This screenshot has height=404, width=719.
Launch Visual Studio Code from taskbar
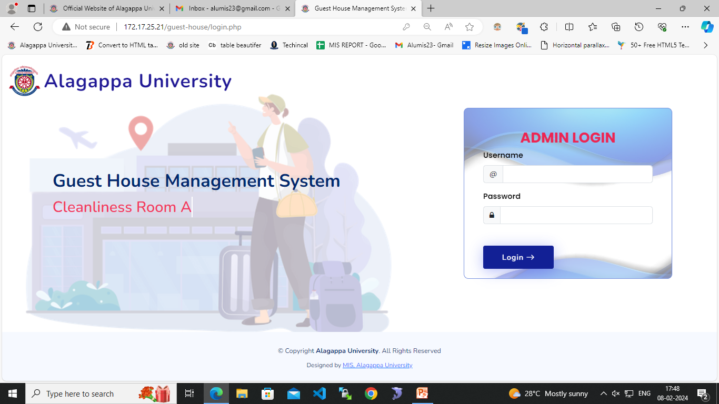tap(319, 393)
